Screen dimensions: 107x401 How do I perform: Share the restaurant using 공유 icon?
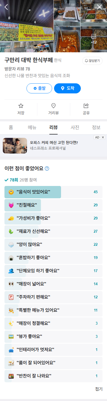click(86, 106)
